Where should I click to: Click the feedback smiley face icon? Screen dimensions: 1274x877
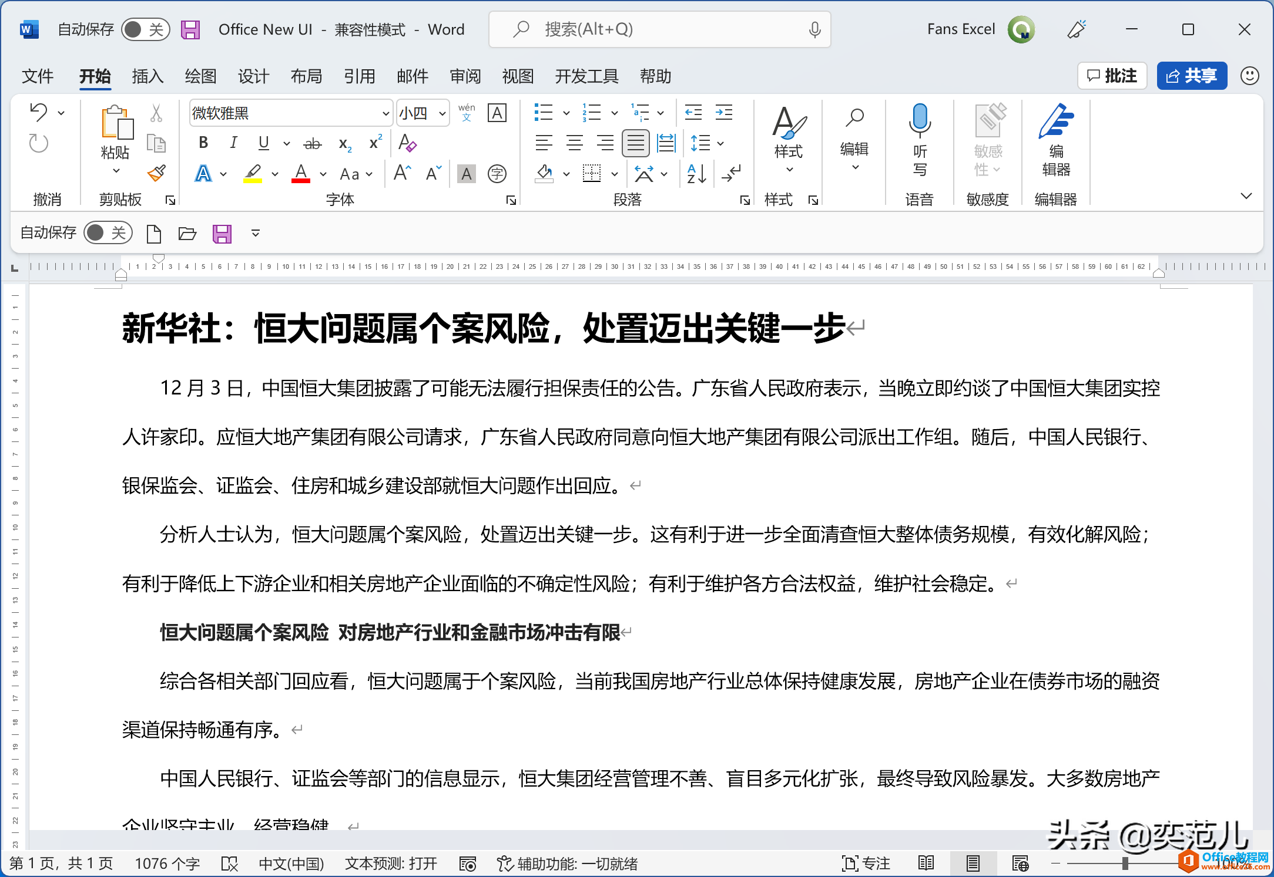(x=1250, y=76)
